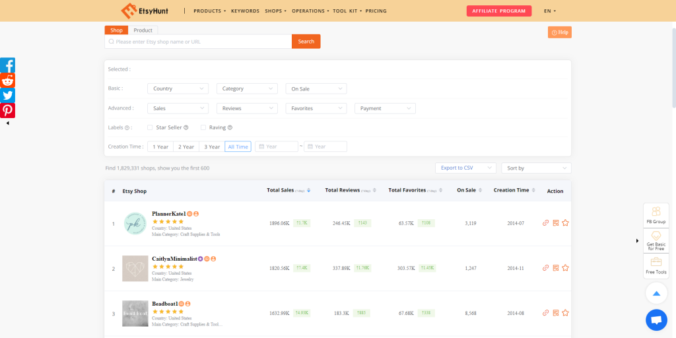Open shop link icon for PlannerKate1

point(545,223)
